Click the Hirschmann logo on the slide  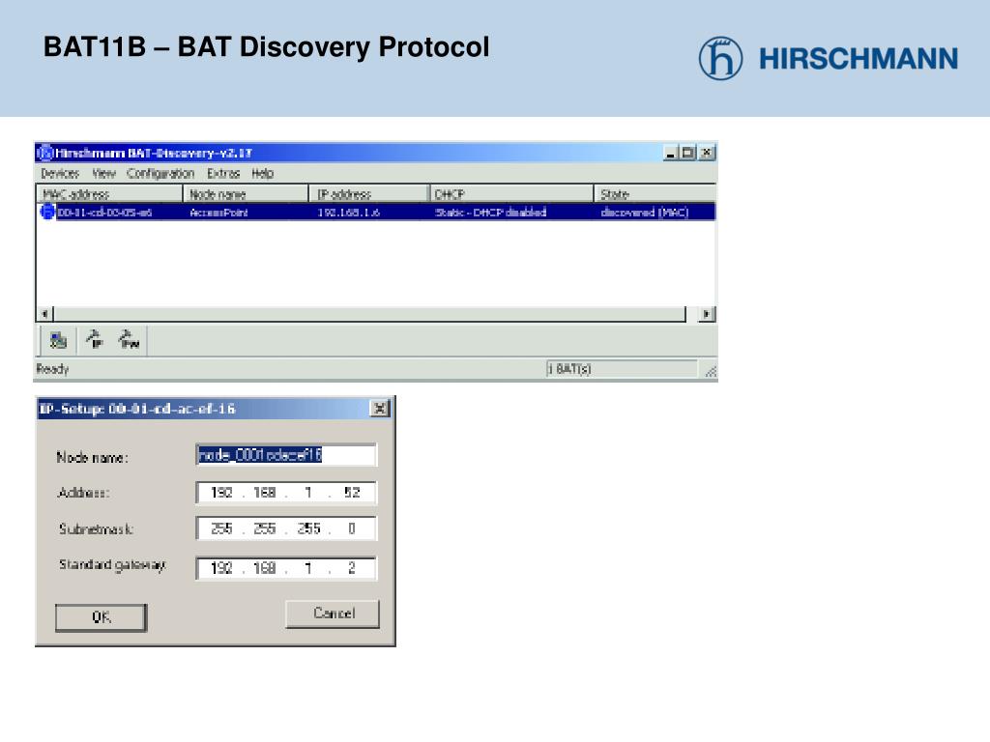pos(829,58)
